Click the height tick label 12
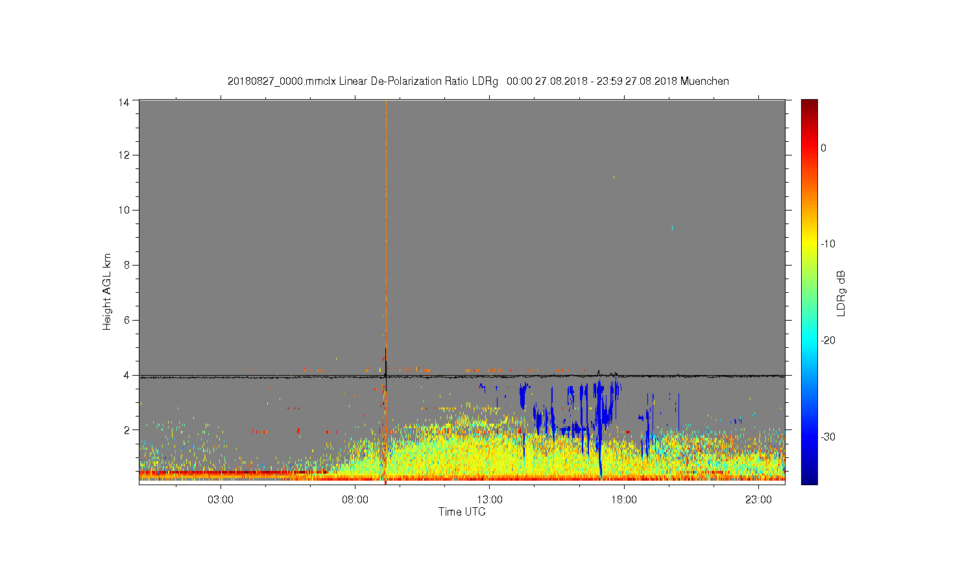 (x=124, y=155)
